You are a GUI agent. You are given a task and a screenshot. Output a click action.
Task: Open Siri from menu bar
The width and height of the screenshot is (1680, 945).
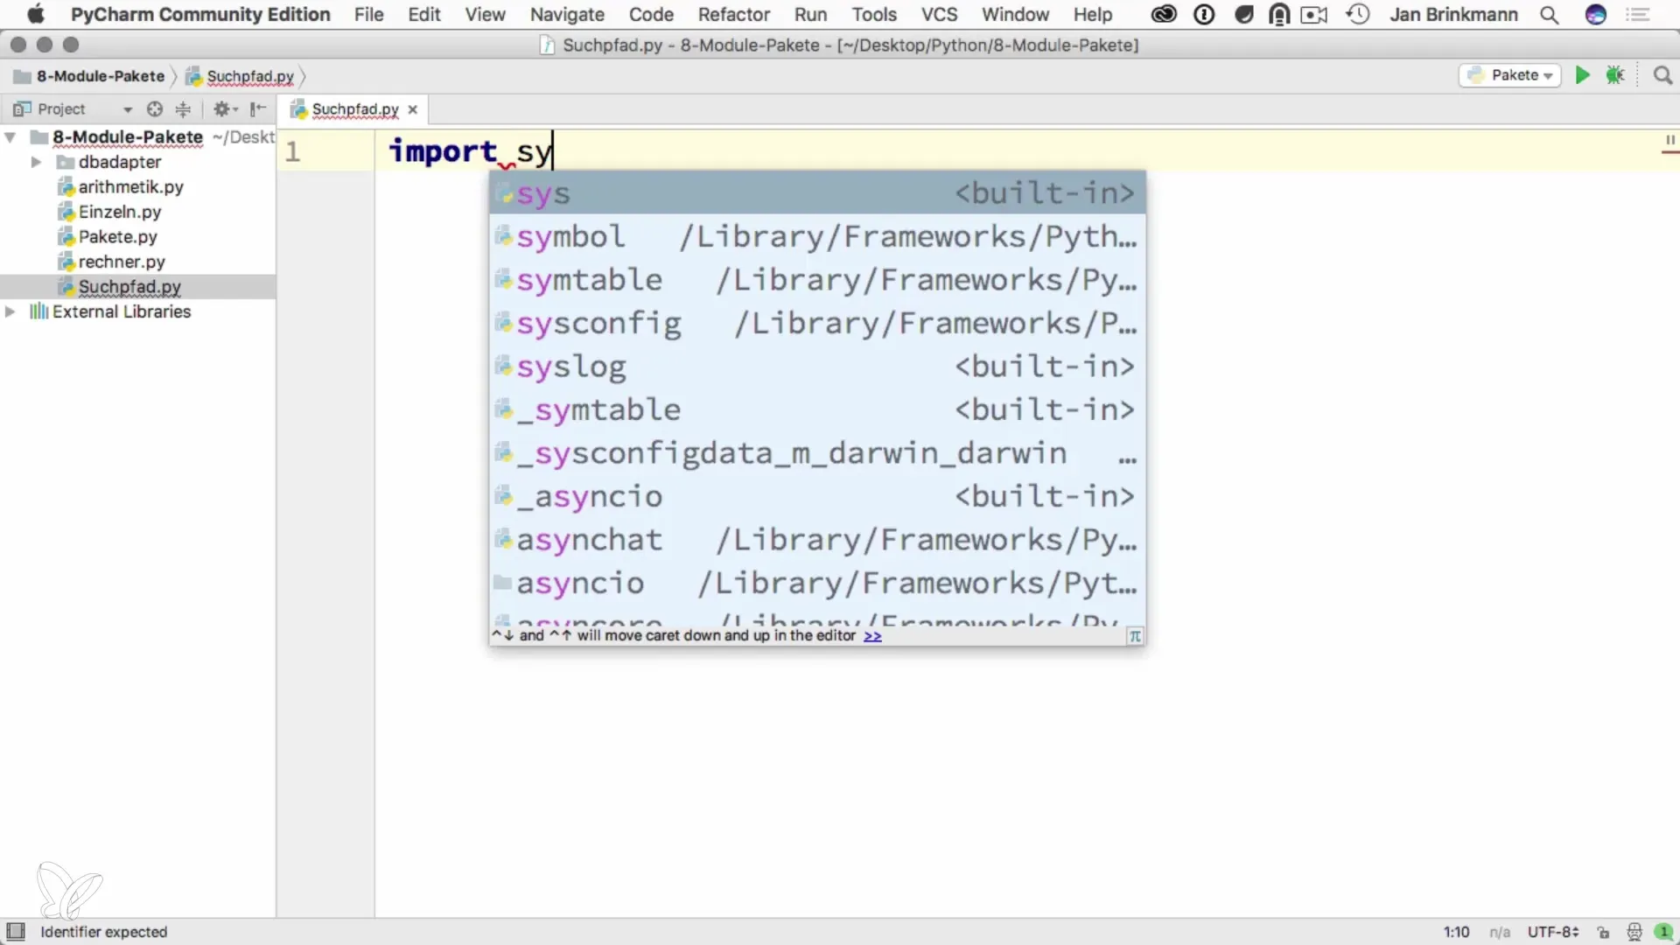(x=1595, y=15)
